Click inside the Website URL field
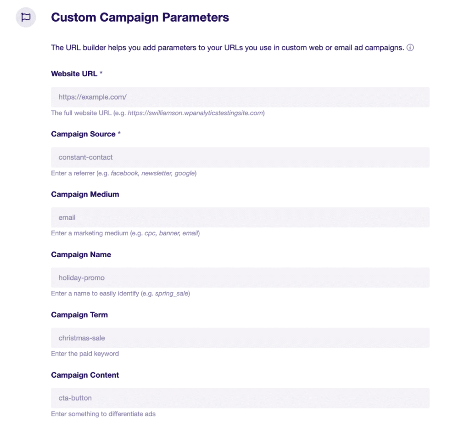Viewport: 470px width, 424px height. click(x=240, y=97)
